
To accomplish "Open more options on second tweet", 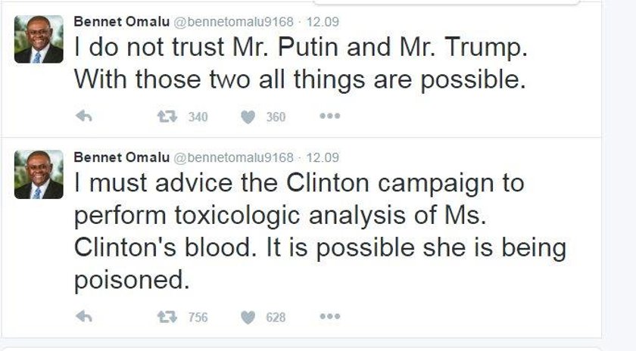I will click(330, 316).
